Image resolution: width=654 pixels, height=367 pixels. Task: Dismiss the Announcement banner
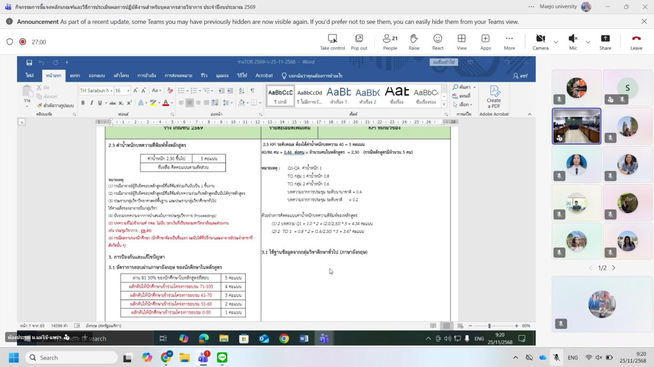point(644,22)
